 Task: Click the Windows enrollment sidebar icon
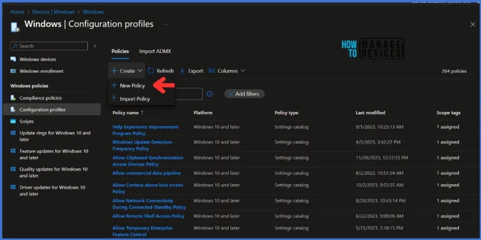tap(13, 71)
